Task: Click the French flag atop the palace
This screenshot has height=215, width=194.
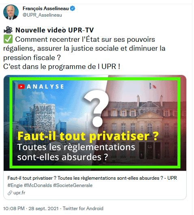Action: (x=153, y=86)
